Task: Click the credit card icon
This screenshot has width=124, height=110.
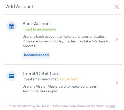Action: [11, 76]
